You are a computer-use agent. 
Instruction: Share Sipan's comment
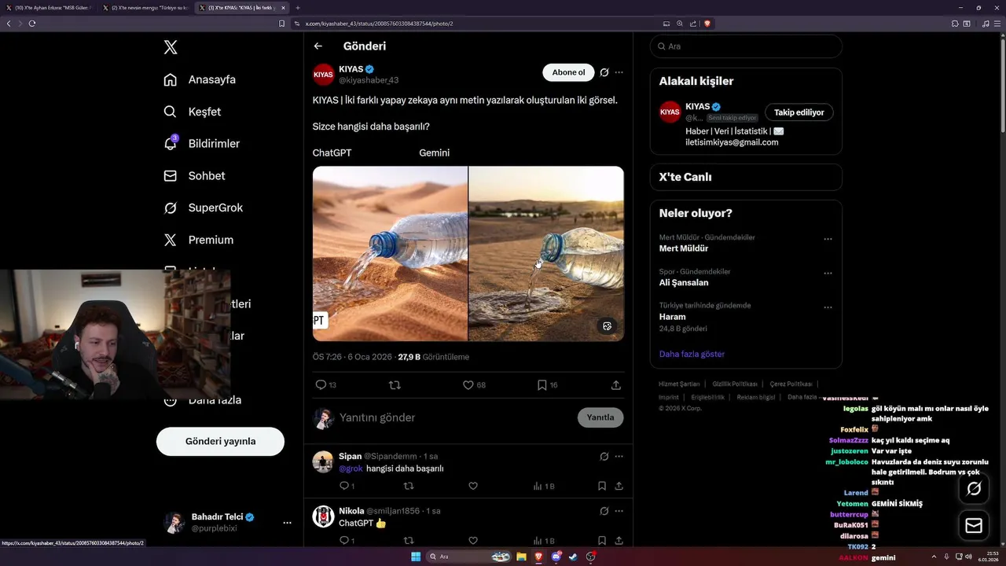(619, 486)
